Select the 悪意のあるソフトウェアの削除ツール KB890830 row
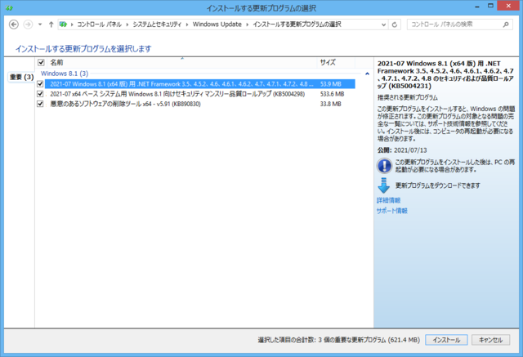The width and height of the screenshot is (523, 357). click(199, 104)
